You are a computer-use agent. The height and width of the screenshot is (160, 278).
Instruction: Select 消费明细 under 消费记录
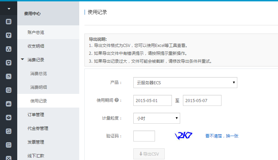click(x=39, y=87)
